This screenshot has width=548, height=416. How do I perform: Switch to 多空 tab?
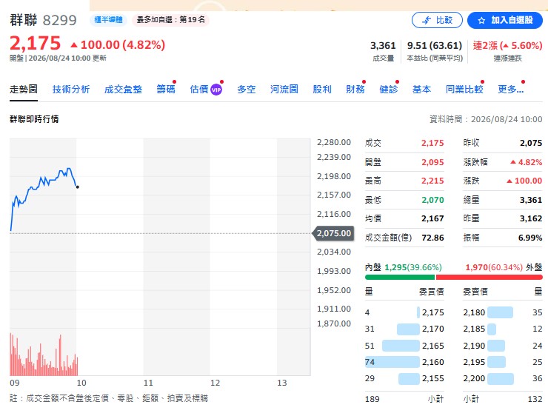point(247,90)
